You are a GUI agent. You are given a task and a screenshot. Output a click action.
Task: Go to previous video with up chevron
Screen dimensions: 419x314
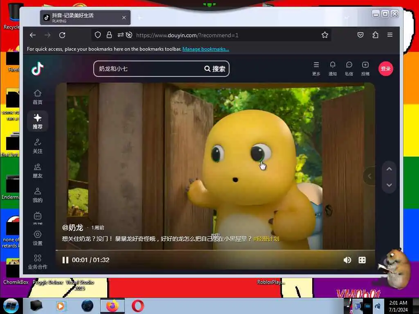coord(390,169)
